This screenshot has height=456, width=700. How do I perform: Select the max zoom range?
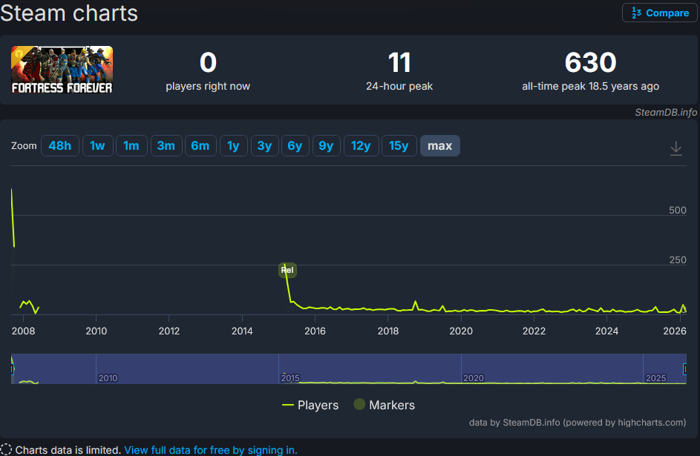tap(439, 146)
